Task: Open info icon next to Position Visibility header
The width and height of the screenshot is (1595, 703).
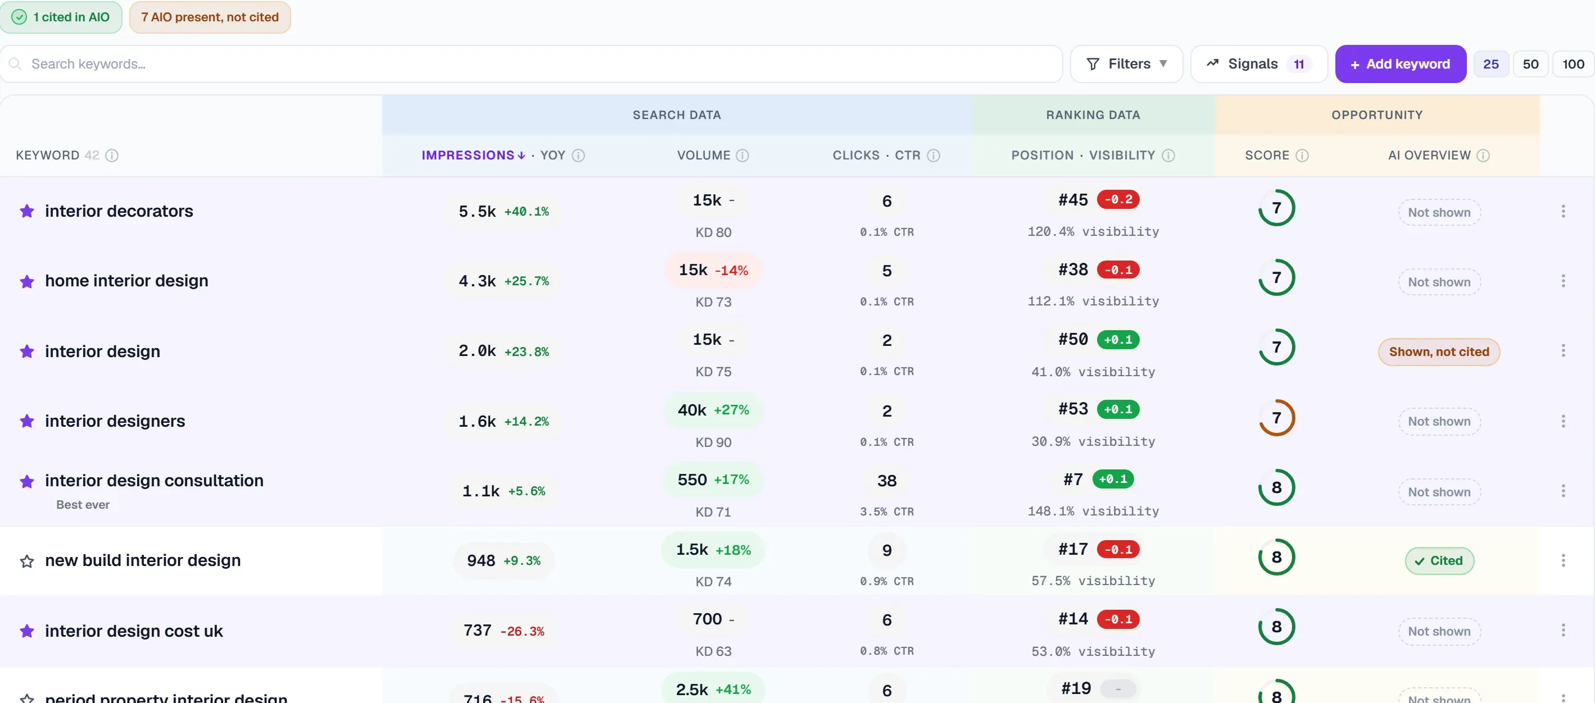Action: 1168,156
